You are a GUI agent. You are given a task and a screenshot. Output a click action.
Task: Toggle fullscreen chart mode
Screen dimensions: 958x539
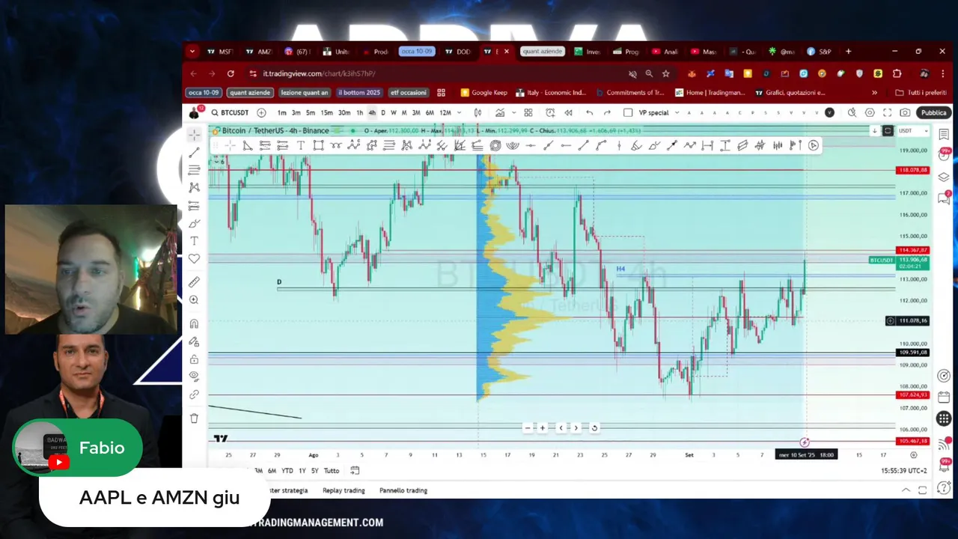pos(888,112)
